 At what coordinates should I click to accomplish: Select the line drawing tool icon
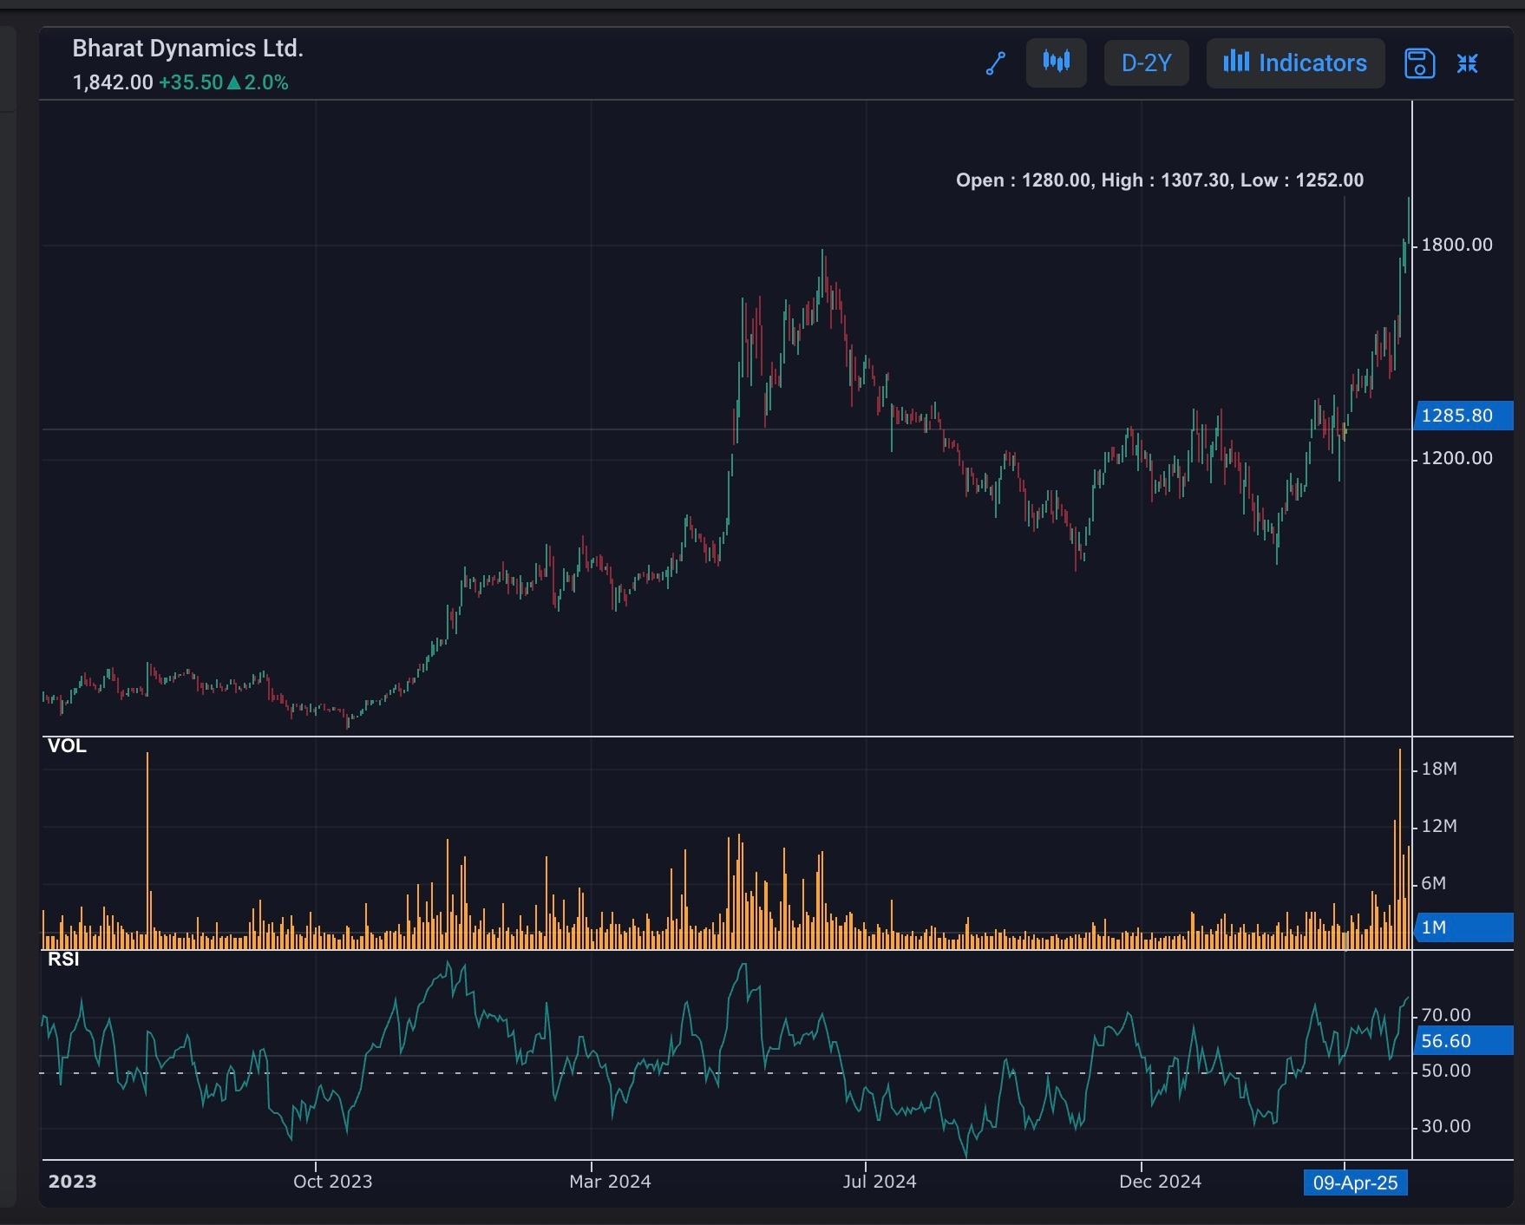(996, 63)
